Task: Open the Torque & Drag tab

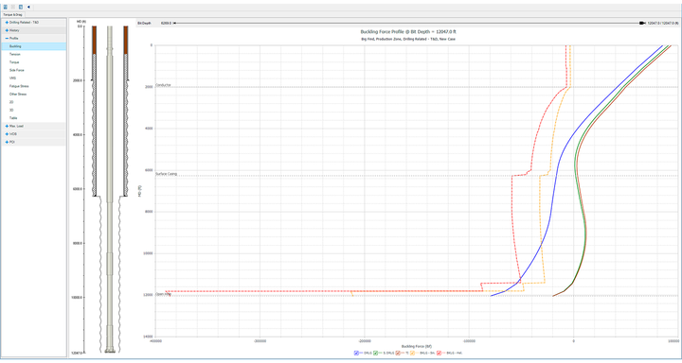Action: tap(12, 15)
